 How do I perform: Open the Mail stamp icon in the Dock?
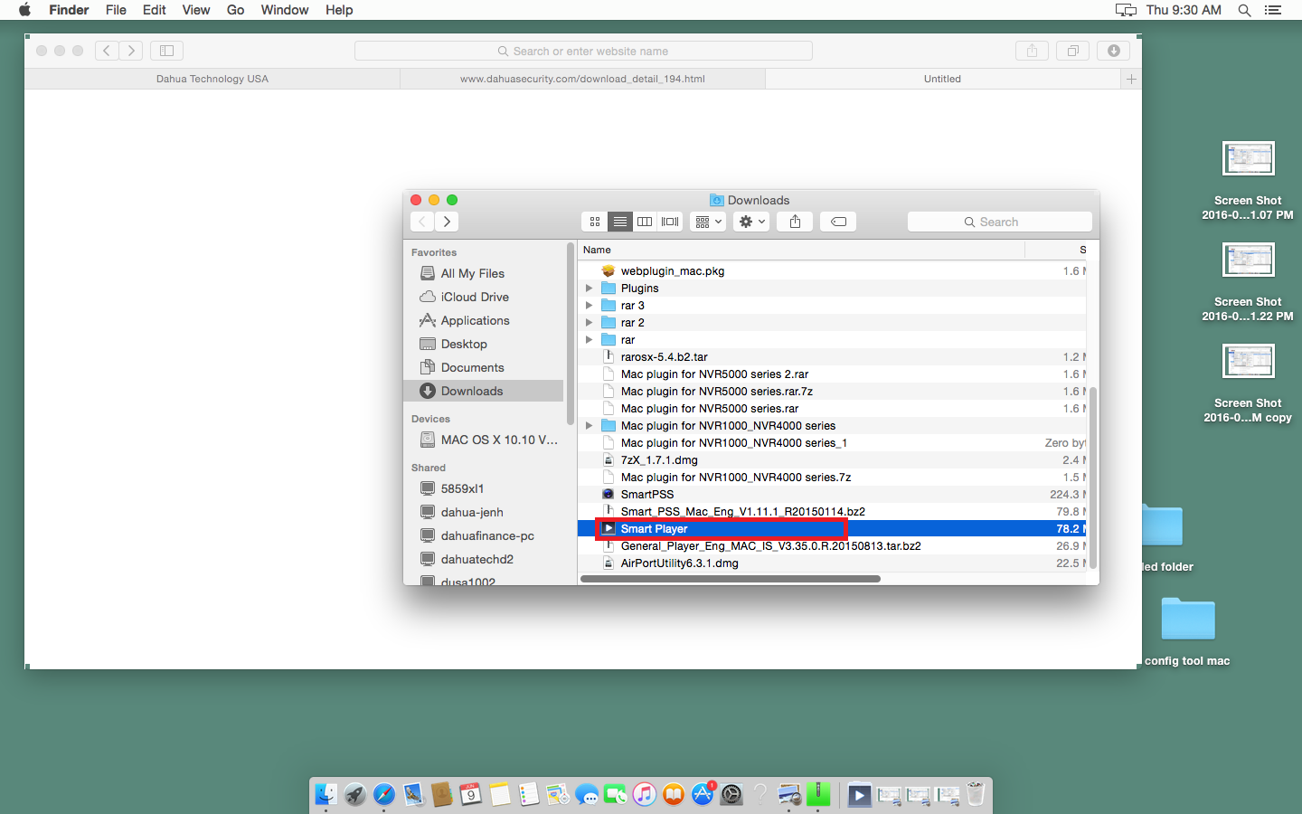413,794
